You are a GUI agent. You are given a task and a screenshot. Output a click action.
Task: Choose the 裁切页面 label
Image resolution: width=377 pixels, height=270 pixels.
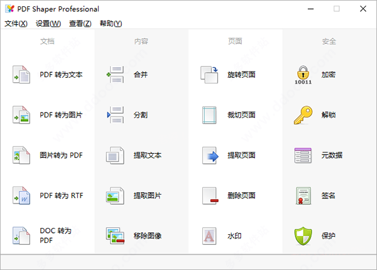click(x=241, y=115)
